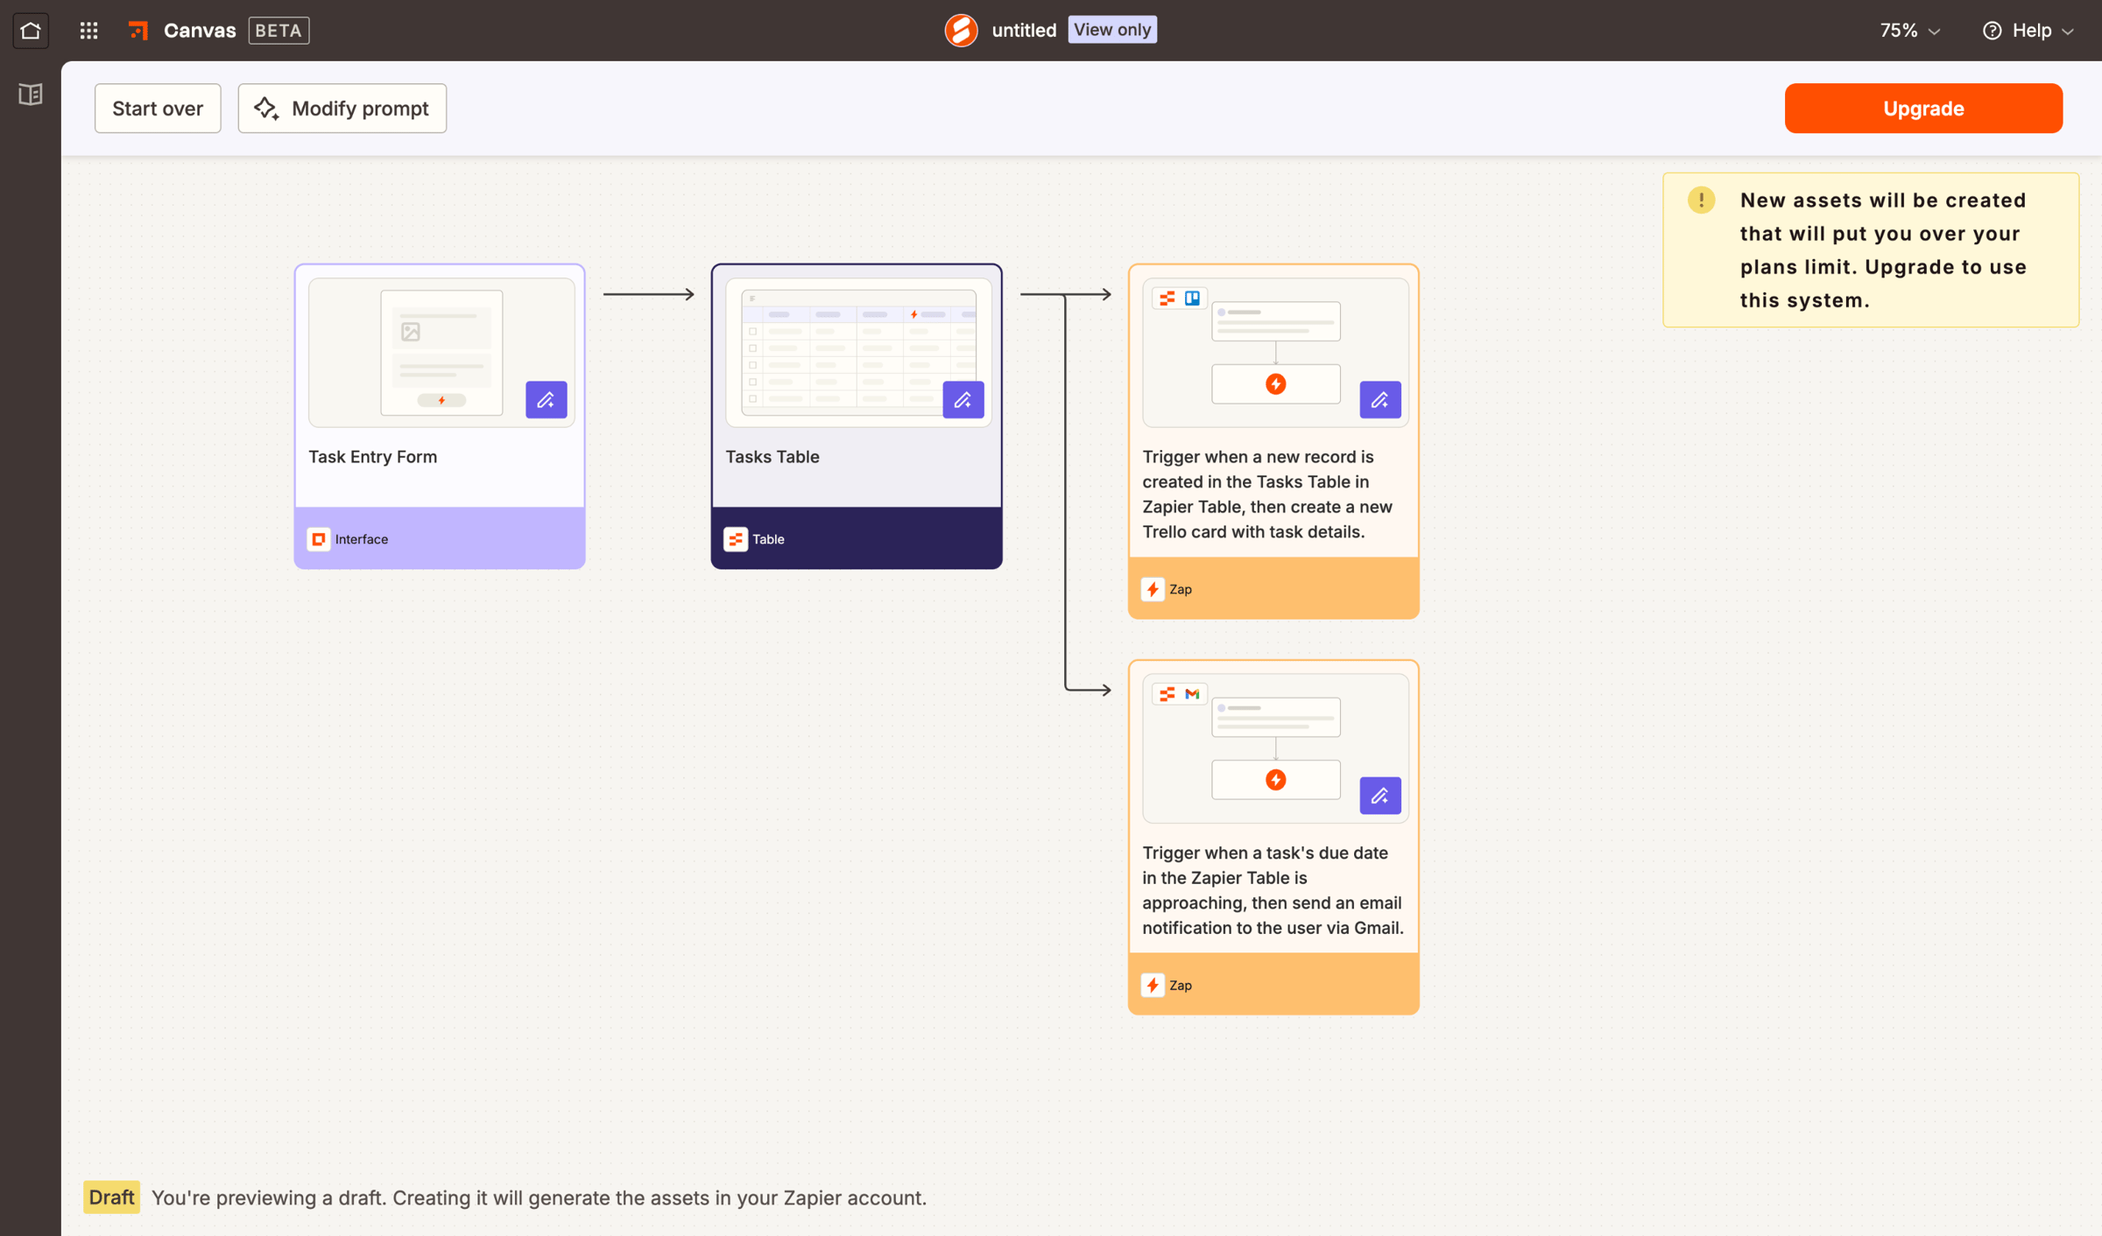Select the Task Entry Form thumbnail
The width and height of the screenshot is (2102, 1236).
coord(441,353)
